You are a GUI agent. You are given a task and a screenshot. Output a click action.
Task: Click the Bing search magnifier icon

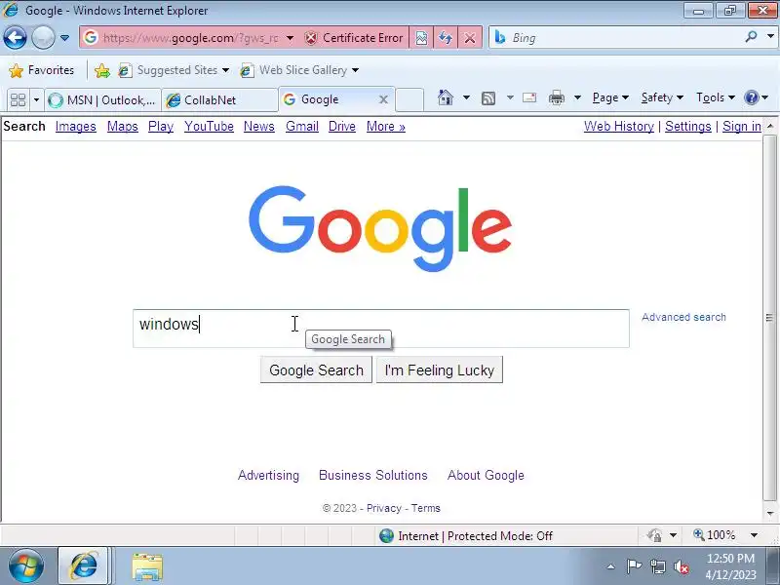point(751,37)
